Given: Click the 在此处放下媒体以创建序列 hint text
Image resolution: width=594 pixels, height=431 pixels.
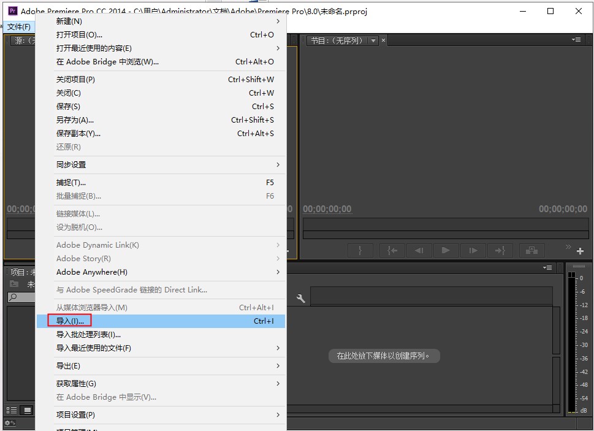Looking at the screenshot, I should 384,356.
